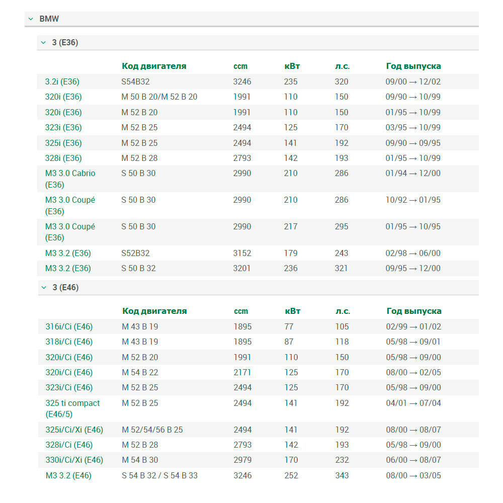The image size is (503, 503).
Task: Open 320i/Ci (E46) with M 52 B 20 engine
Action: point(69,357)
